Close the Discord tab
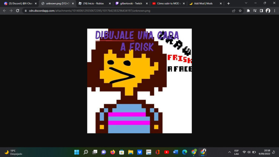The width and height of the screenshot is (279, 157). point(36,3)
